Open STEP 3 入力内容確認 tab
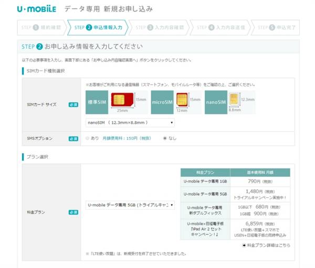The width and height of the screenshot is (315, 268). [x=160, y=27]
